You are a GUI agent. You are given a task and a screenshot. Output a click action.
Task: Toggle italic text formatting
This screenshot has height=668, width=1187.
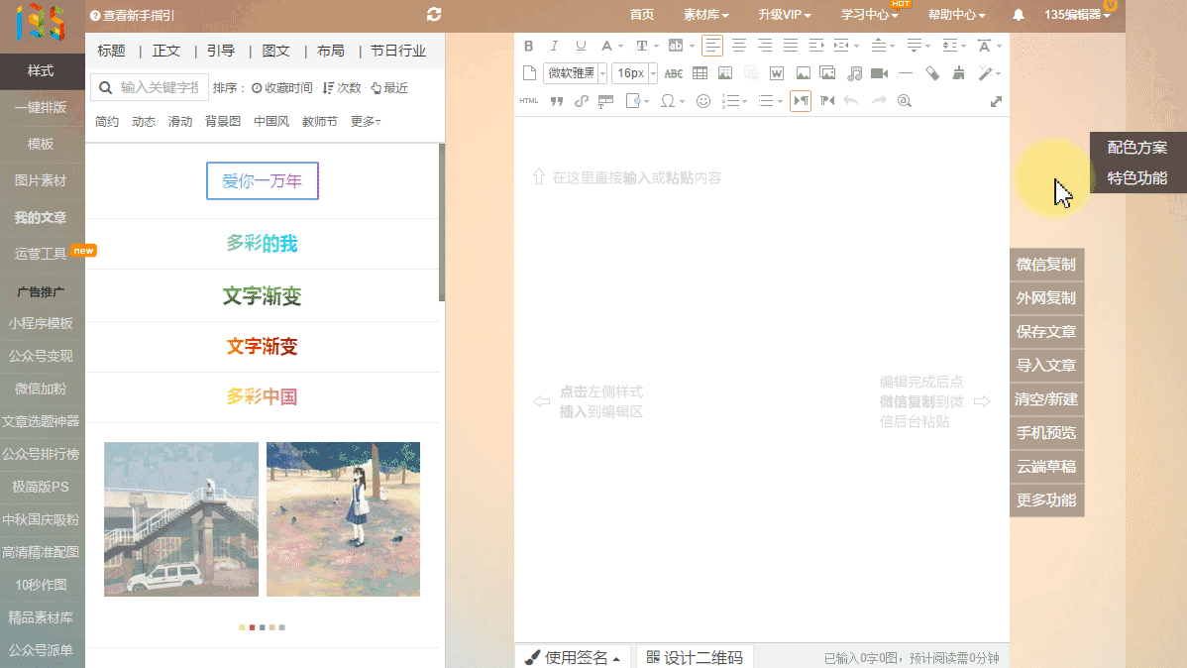(555, 46)
